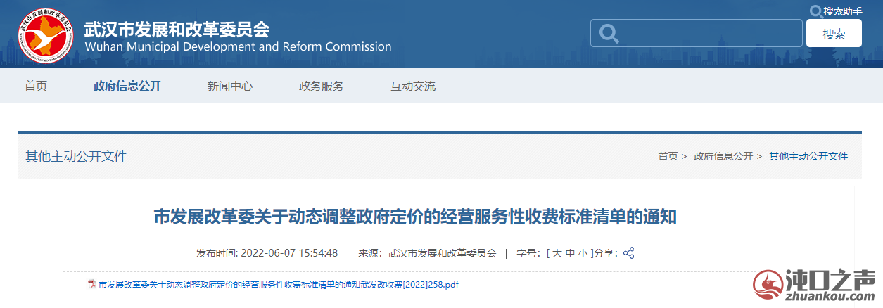
Task: Click the 搜索助手 magnifier icon
Action: click(x=815, y=11)
